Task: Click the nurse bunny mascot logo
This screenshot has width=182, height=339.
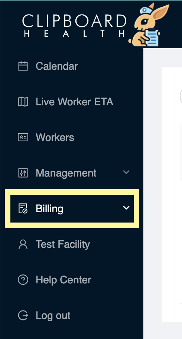Action: (x=149, y=24)
